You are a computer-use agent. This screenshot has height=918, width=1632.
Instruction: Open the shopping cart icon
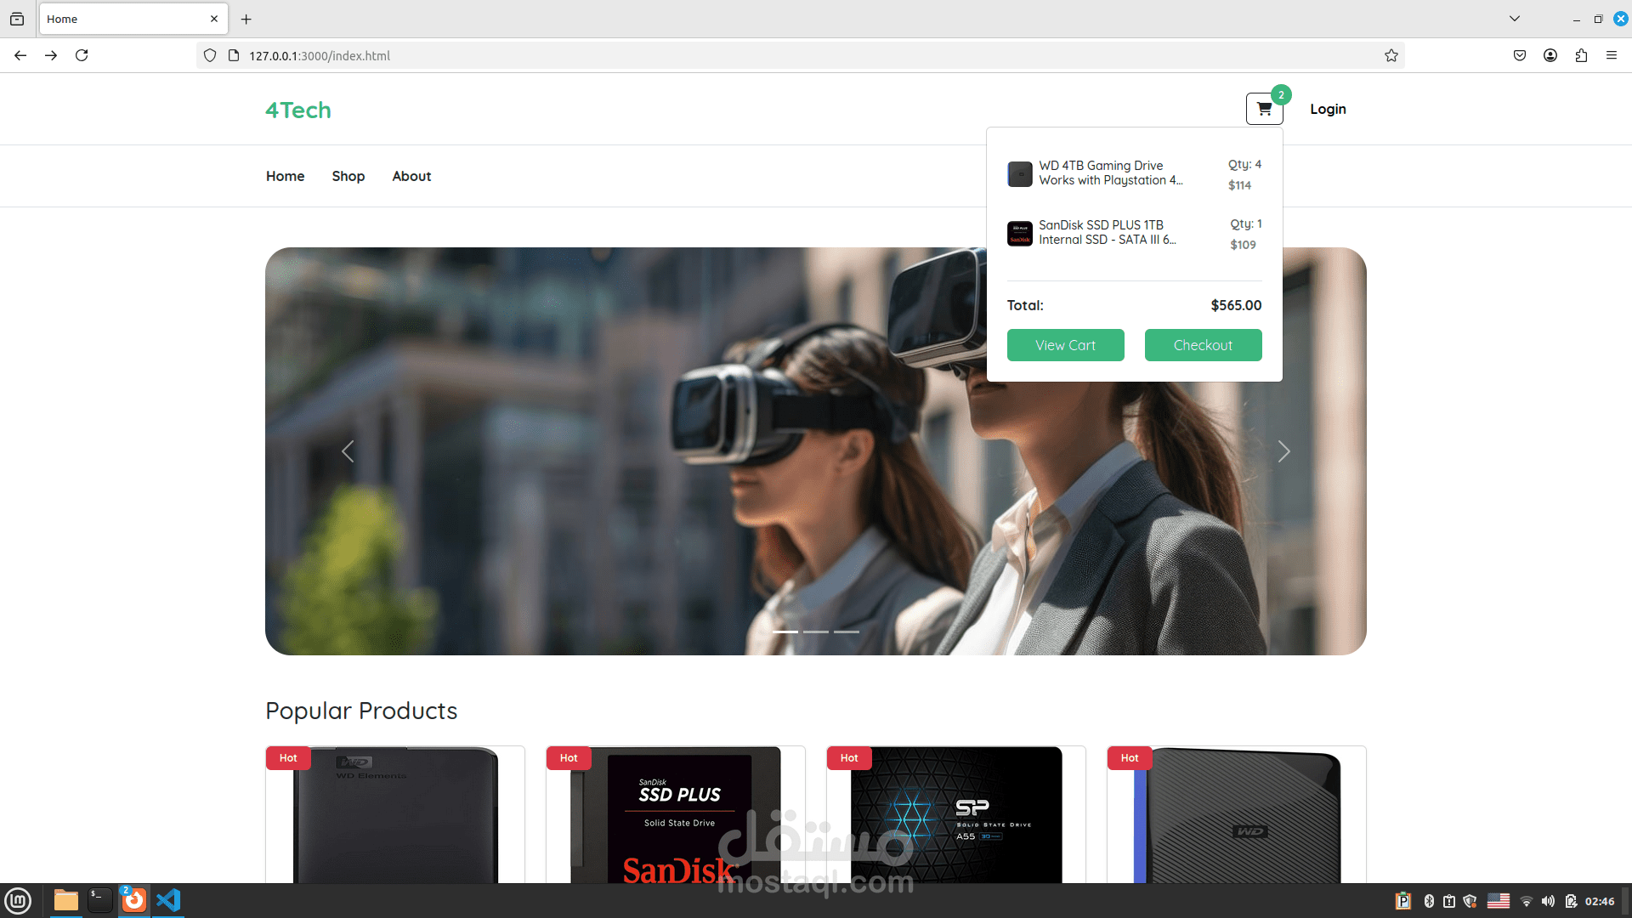tap(1264, 109)
